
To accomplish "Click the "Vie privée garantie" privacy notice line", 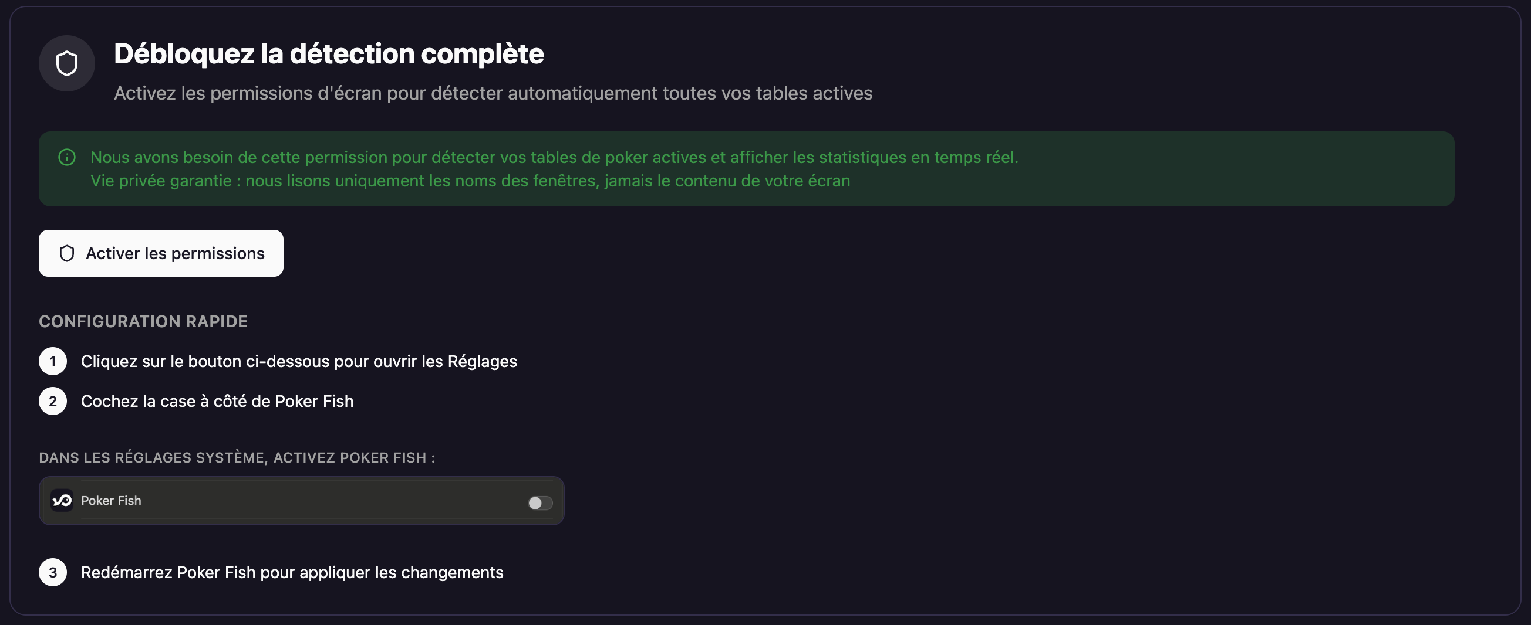I will 470,181.
